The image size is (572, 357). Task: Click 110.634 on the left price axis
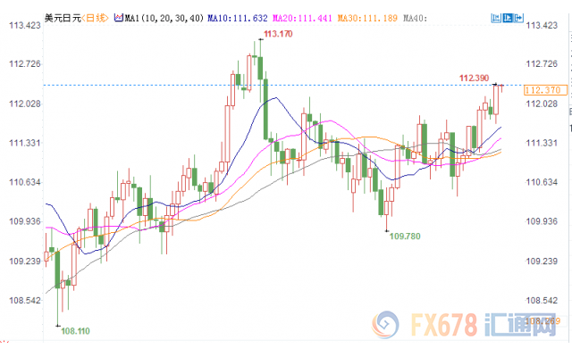tap(25, 182)
